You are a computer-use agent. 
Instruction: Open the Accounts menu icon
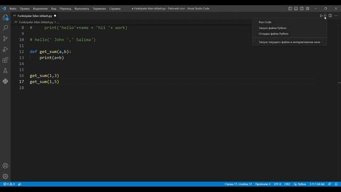pos(5,166)
